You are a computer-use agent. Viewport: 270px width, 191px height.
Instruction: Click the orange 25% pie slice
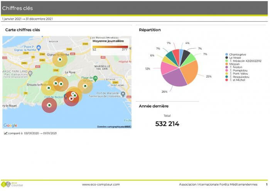(x=190, y=71)
